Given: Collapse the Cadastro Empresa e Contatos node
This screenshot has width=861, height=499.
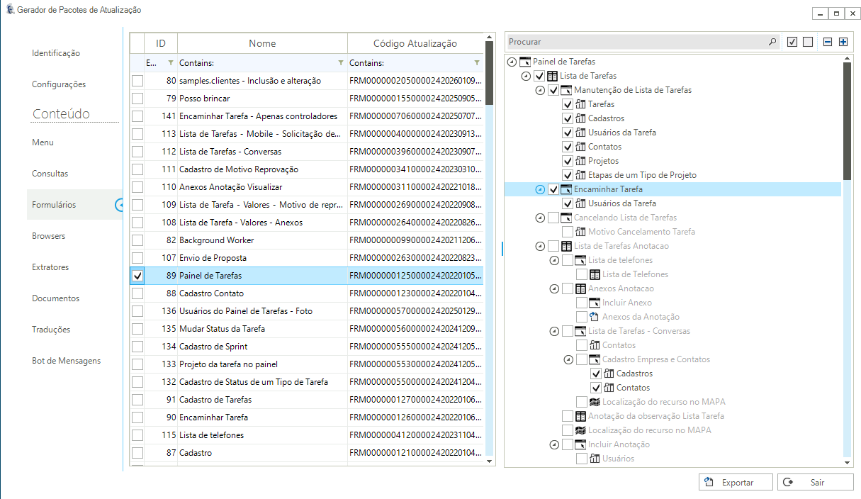Looking at the screenshot, I should pos(568,359).
